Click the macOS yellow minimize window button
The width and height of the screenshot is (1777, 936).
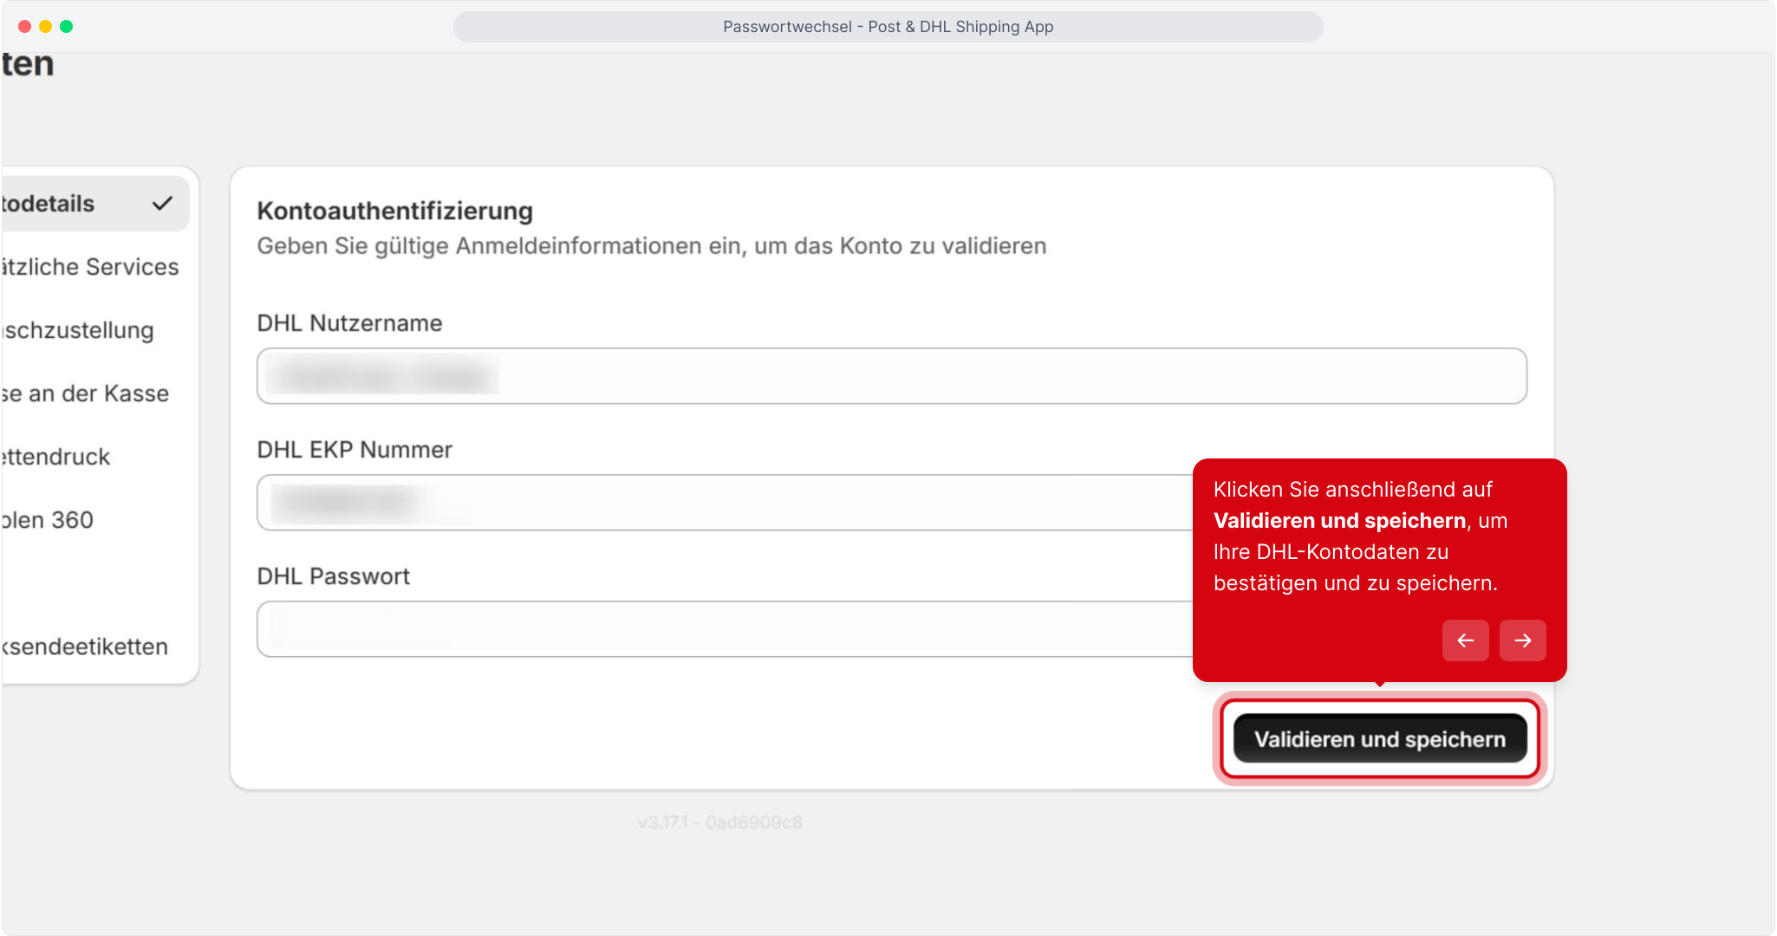(46, 27)
